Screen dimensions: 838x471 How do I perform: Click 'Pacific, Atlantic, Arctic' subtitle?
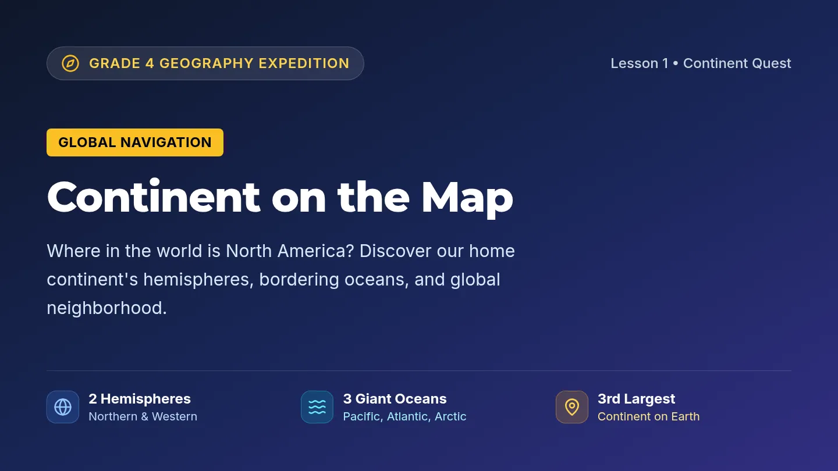tap(404, 416)
